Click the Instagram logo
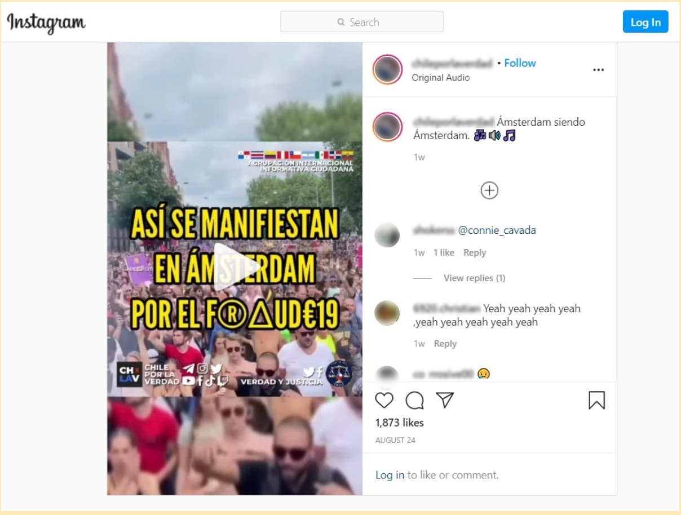 coord(46,23)
